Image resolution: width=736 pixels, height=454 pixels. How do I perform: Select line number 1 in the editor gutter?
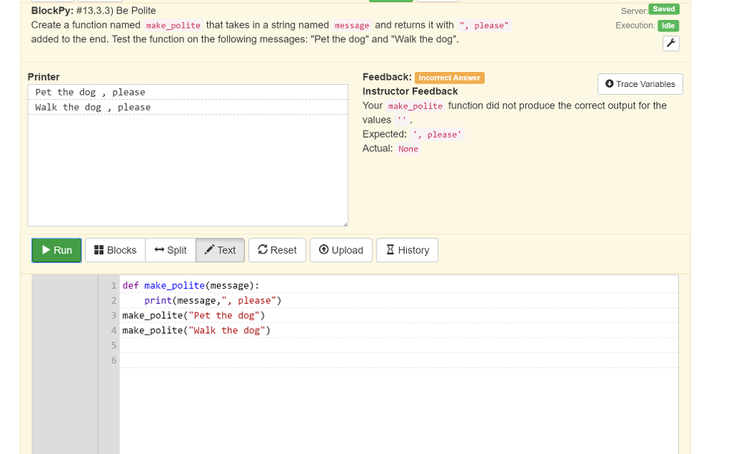click(113, 285)
